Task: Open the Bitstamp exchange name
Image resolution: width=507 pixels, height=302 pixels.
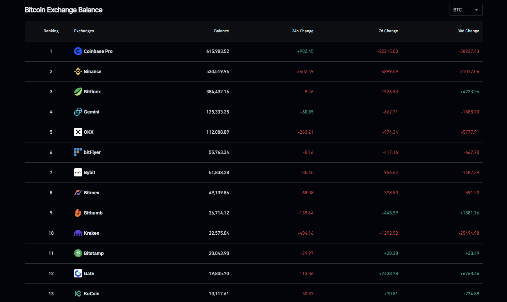Action: 94,253
